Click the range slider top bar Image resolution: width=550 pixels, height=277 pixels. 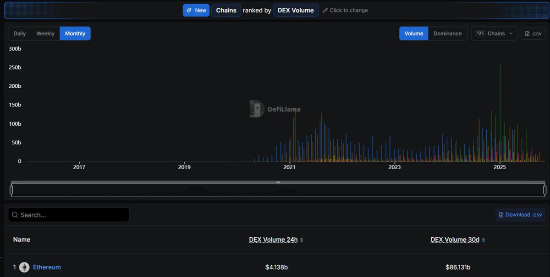278,182
